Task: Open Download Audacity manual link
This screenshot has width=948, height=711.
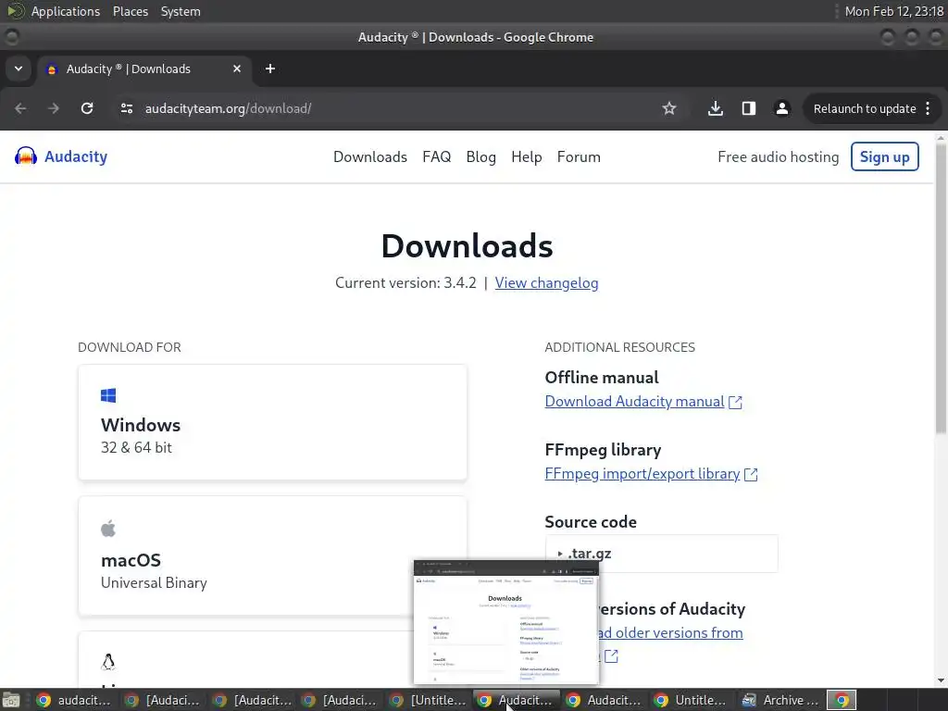Action: pyautogui.click(x=634, y=402)
